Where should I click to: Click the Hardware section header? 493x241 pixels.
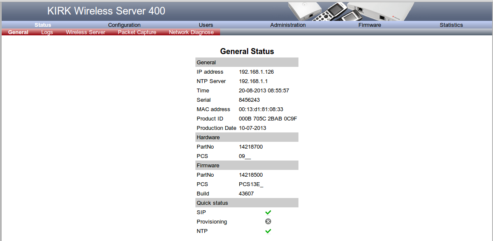pyautogui.click(x=247, y=138)
